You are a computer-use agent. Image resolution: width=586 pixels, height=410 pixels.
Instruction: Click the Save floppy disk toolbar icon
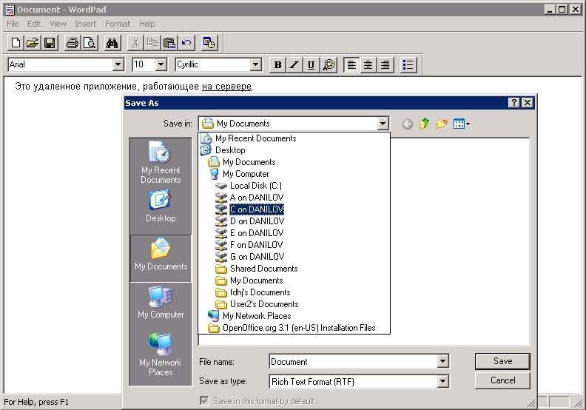pos(50,43)
